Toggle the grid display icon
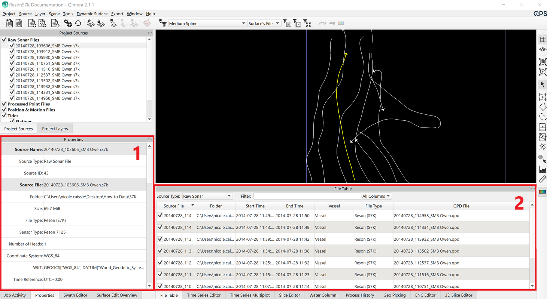Screen dimensions: 547x299 [542, 39]
